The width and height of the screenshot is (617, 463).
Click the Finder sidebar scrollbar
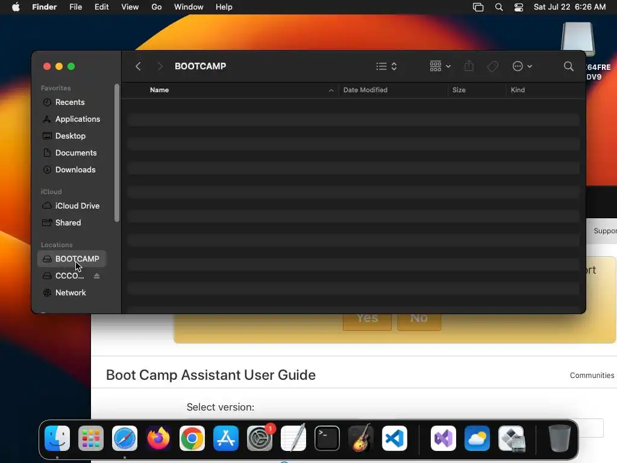pyautogui.click(x=116, y=153)
